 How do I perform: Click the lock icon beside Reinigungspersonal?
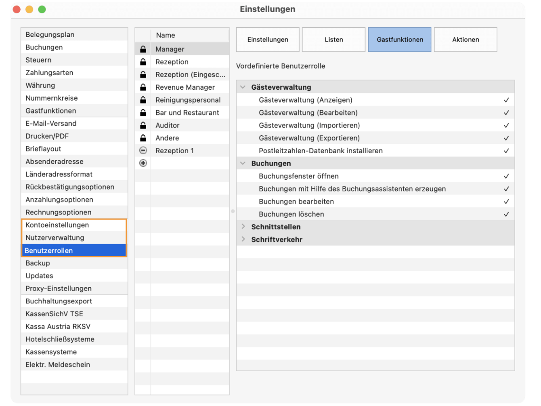[x=143, y=100]
